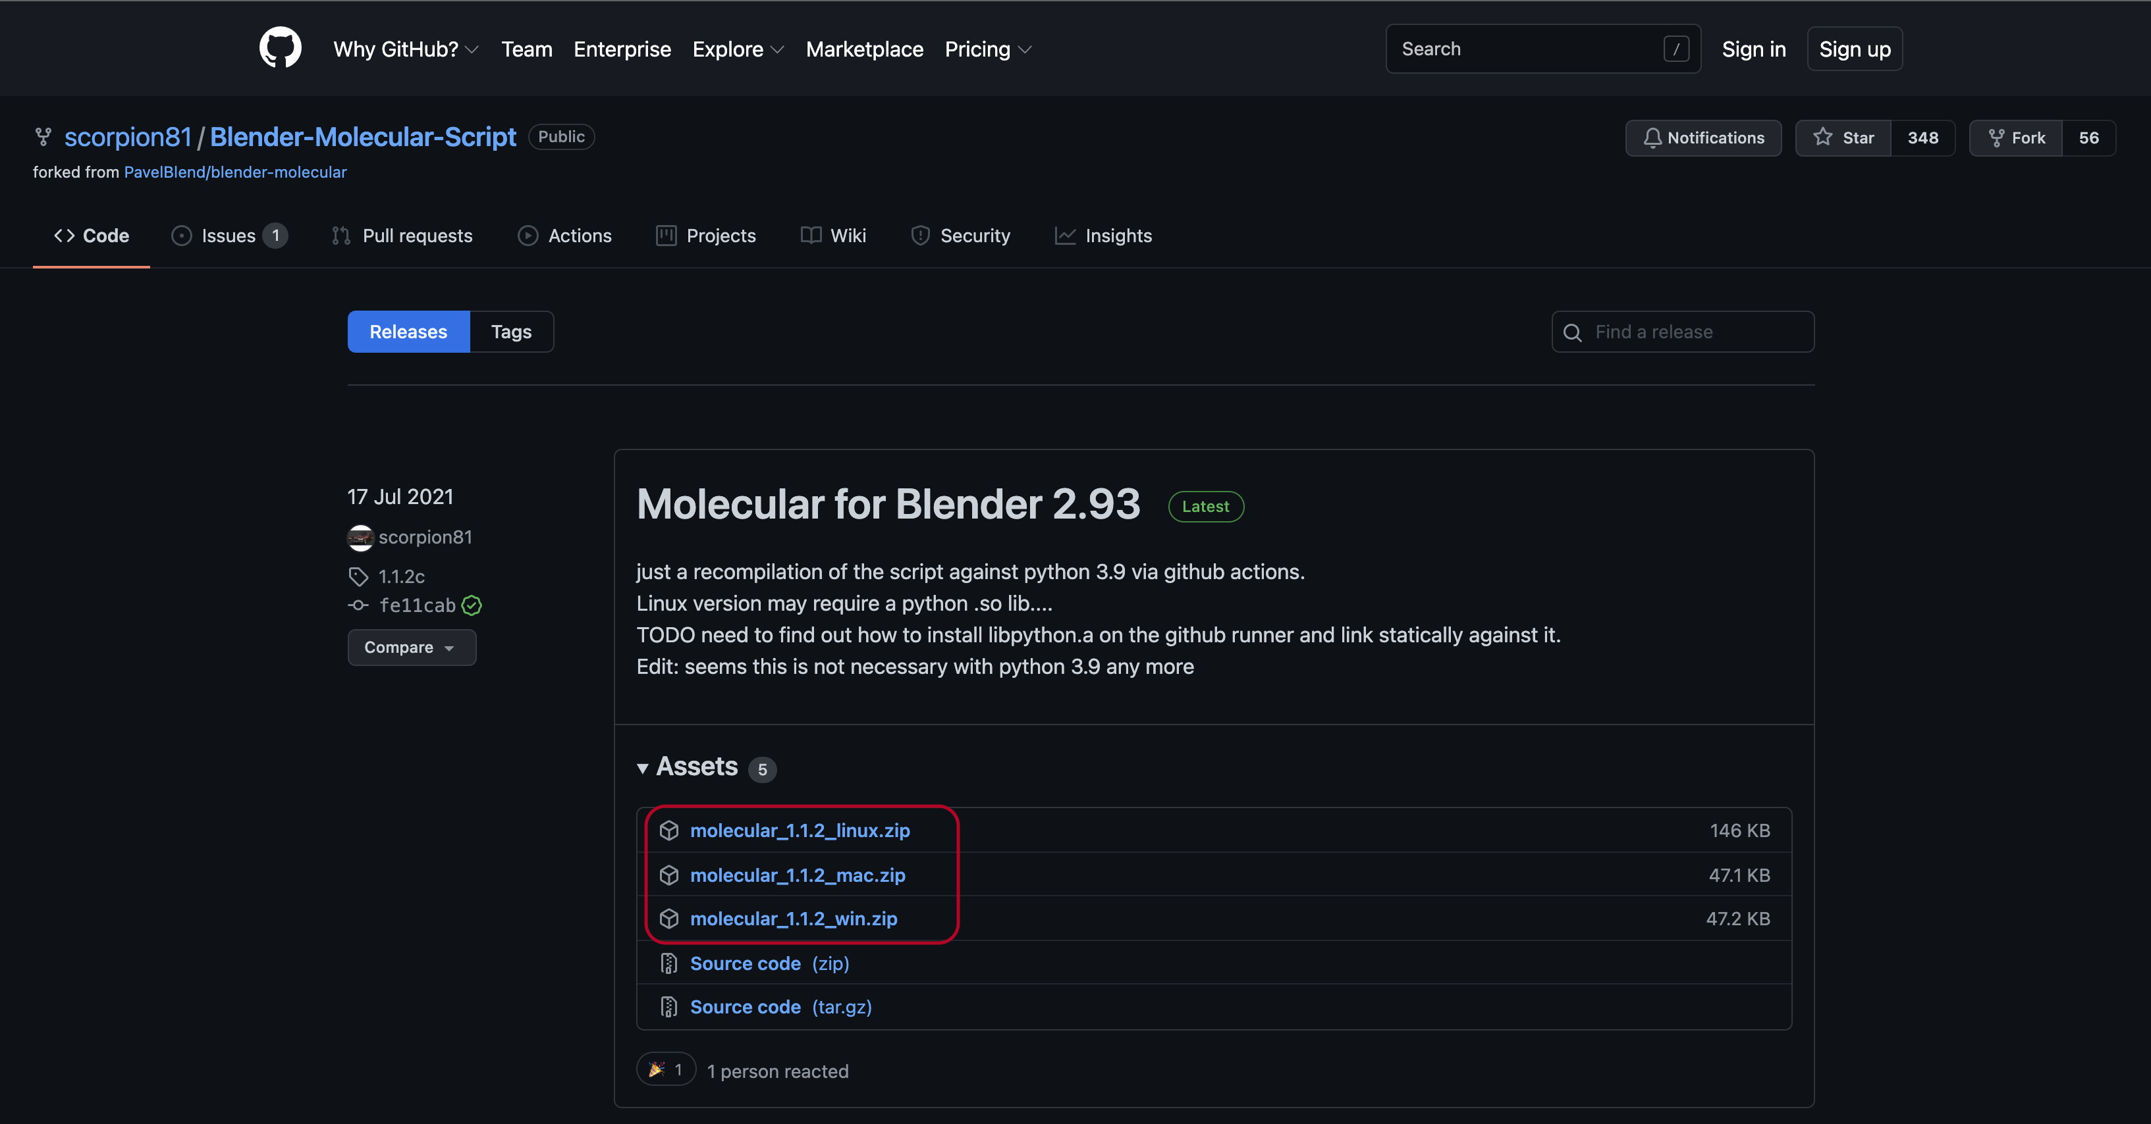Select the Releases toggle button
Viewport: 2151px width, 1124px height.
pyautogui.click(x=408, y=332)
